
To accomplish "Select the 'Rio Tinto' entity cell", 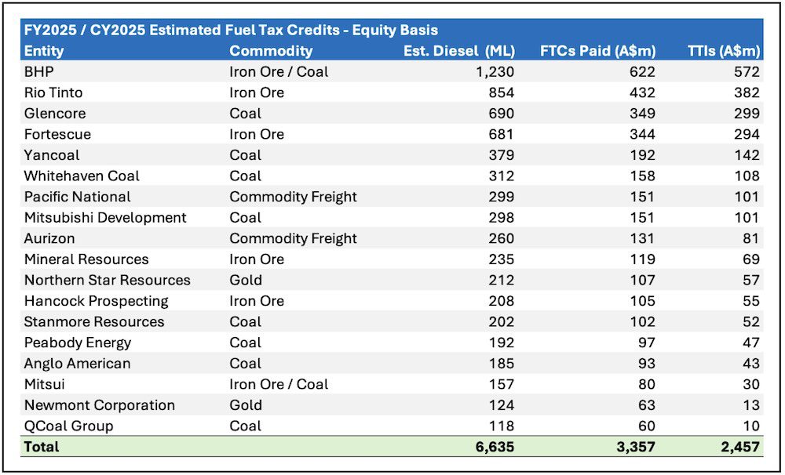I will point(52,92).
